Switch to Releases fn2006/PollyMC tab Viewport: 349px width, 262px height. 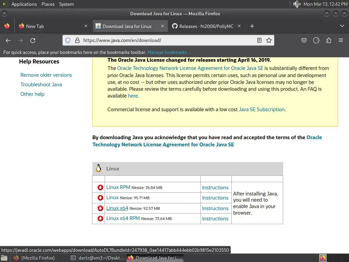[x=206, y=26]
